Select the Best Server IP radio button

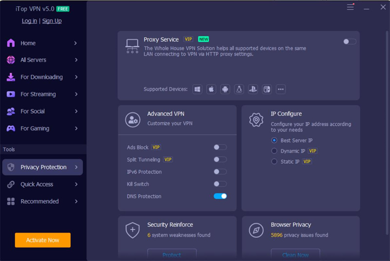point(274,140)
